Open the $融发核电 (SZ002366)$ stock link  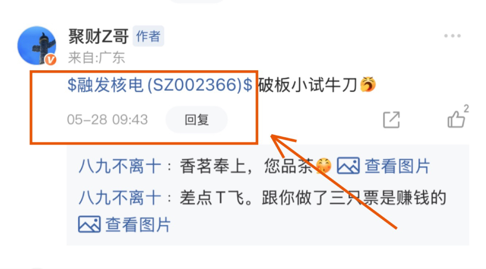click(160, 85)
